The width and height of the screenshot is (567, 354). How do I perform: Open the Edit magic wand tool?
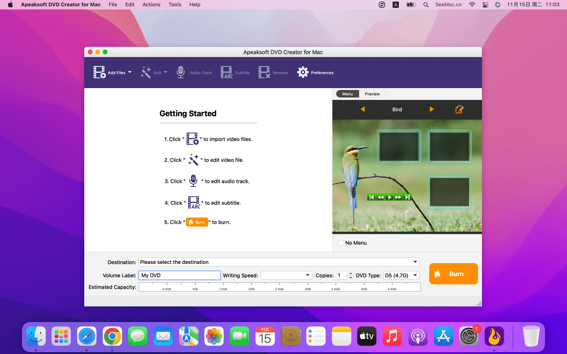(146, 72)
